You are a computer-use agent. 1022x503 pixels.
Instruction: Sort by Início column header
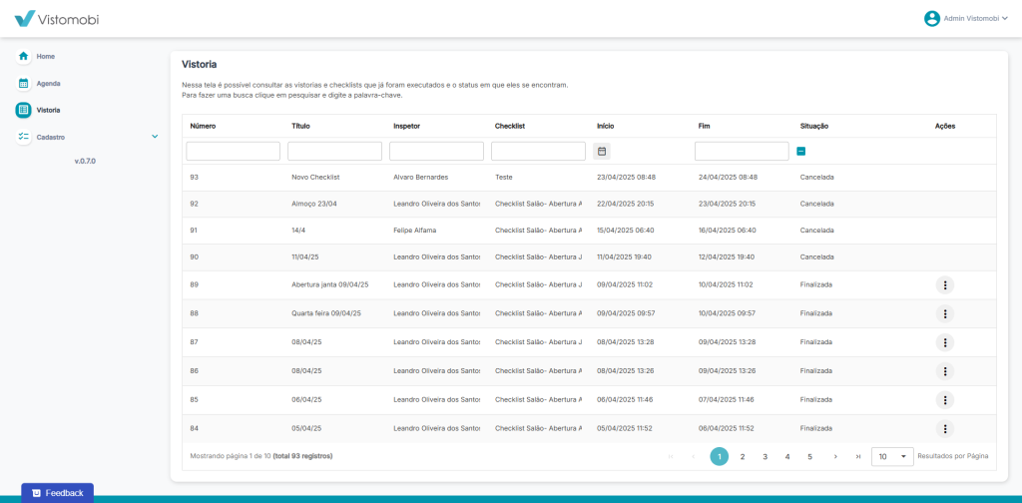coord(605,126)
